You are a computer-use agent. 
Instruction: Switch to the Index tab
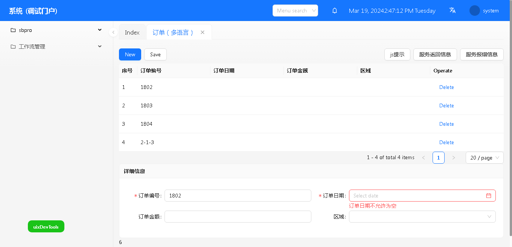tap(132, 33)
